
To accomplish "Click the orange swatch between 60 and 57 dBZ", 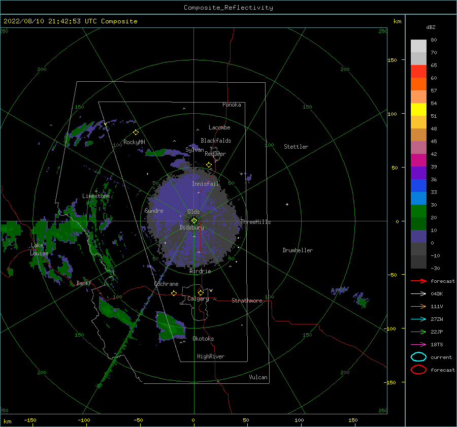I will [x=418, y=84].
